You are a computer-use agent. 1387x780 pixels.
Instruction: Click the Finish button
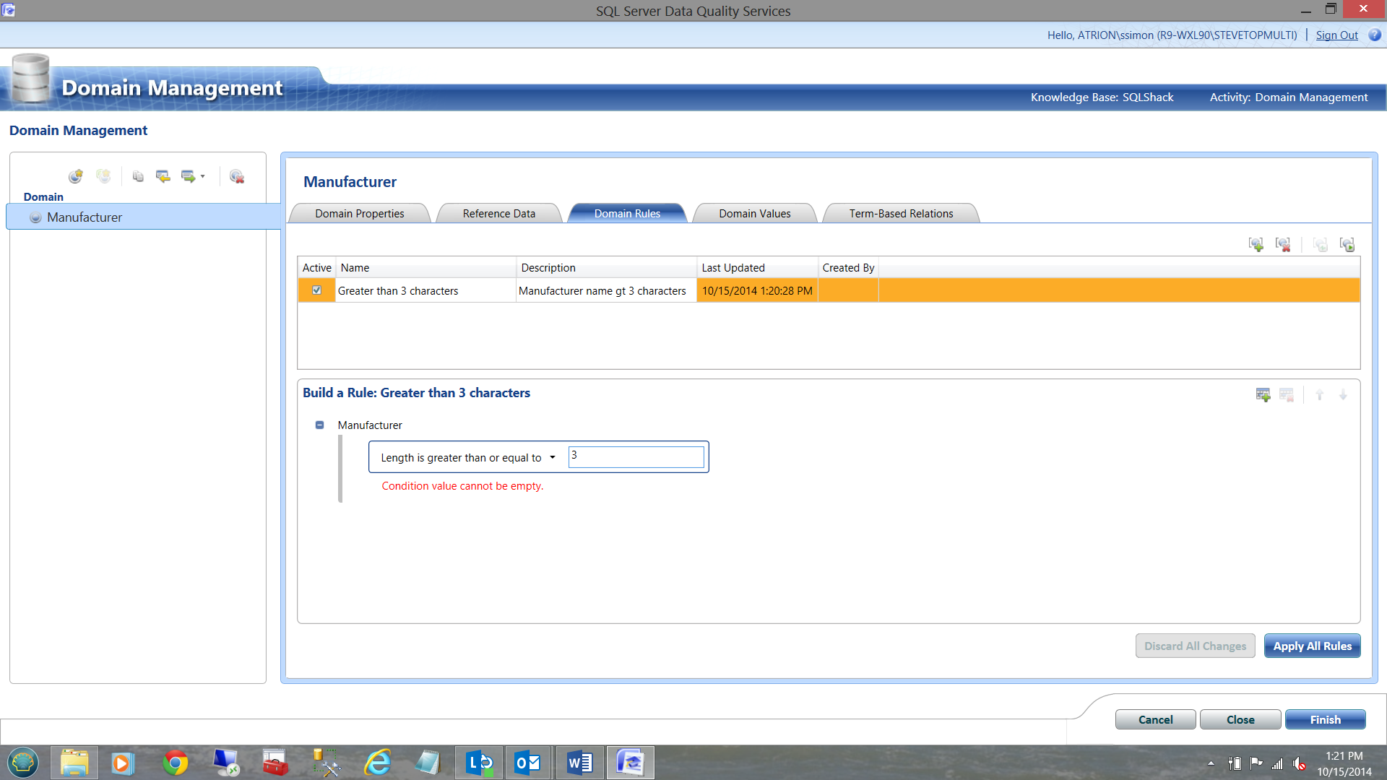click(1325, 720)
